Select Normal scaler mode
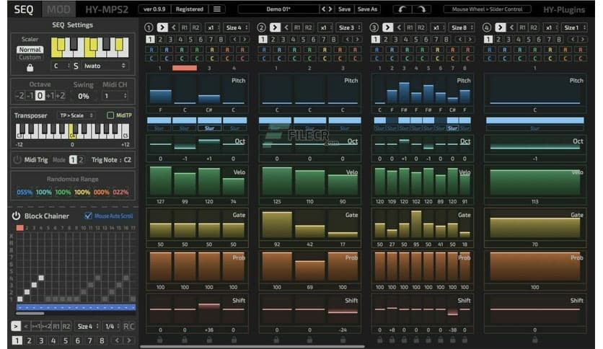Image resolution: width=603 pixels, height=349 pixels. 30,50
